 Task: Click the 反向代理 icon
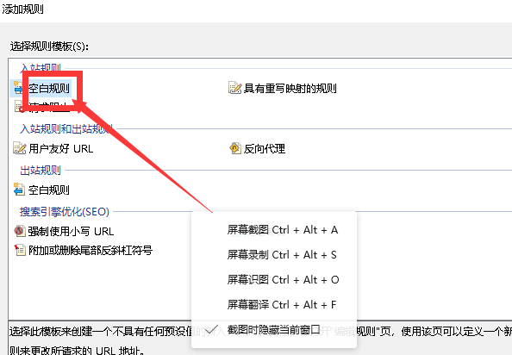(x=234, y=148)
